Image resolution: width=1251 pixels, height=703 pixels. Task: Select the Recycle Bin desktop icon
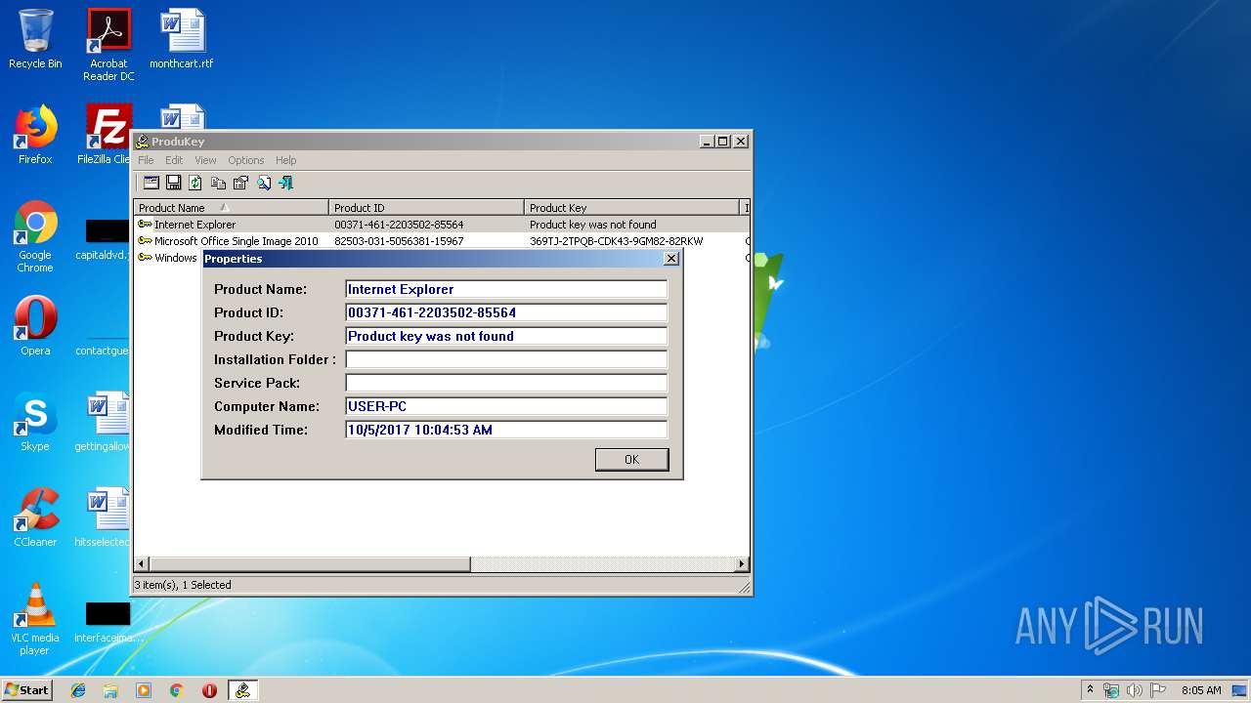click(x=35, y=39)
